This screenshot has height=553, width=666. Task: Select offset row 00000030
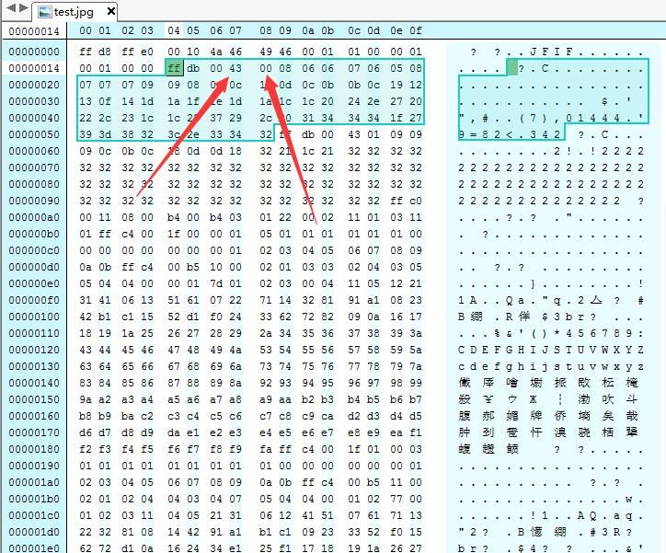tap(34, 101)
